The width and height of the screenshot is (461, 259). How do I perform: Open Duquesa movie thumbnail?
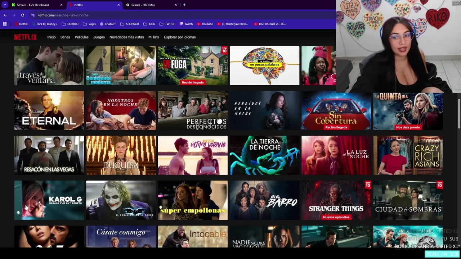pyautogui.click(x=121, y=155)
